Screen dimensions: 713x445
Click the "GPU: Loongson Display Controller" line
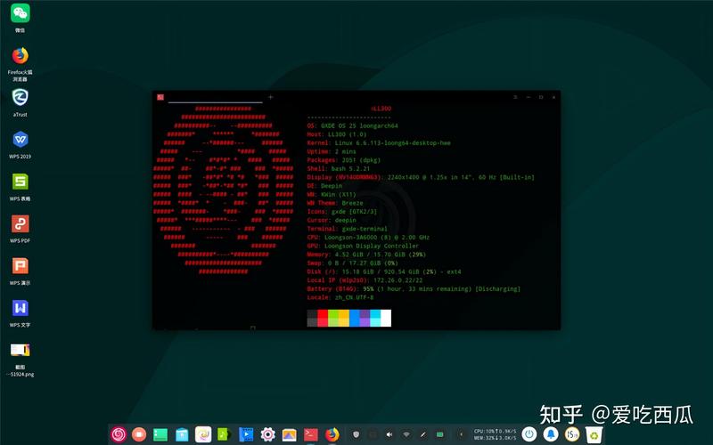pos(363,247)
